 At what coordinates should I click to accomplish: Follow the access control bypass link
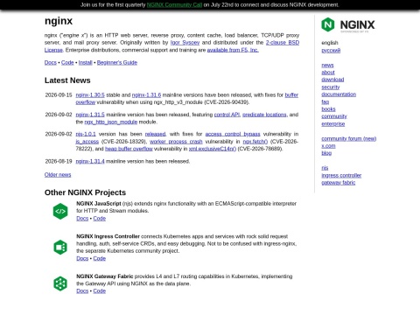point(233,134)
